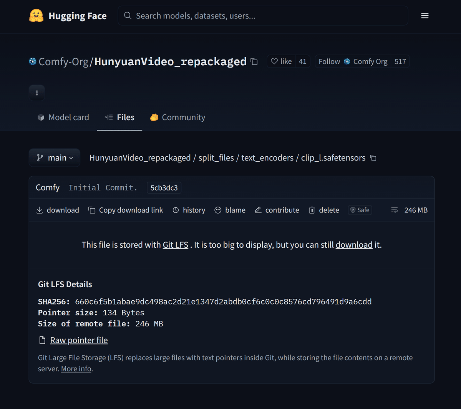Delete this file via delete option
Screen dimensions: 461x409
tap(324, 210)
